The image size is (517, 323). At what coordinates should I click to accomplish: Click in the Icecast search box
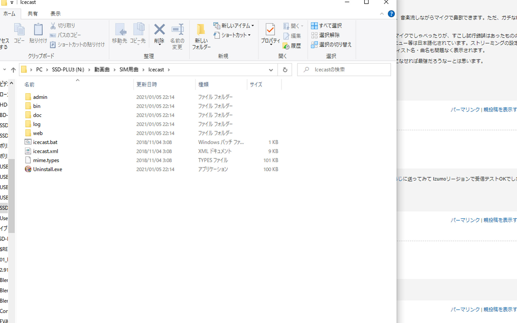point(344,70)
